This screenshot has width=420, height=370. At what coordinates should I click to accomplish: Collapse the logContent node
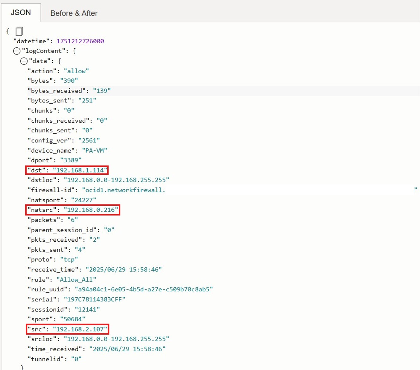pyautogui.click(x=17, y=51)
